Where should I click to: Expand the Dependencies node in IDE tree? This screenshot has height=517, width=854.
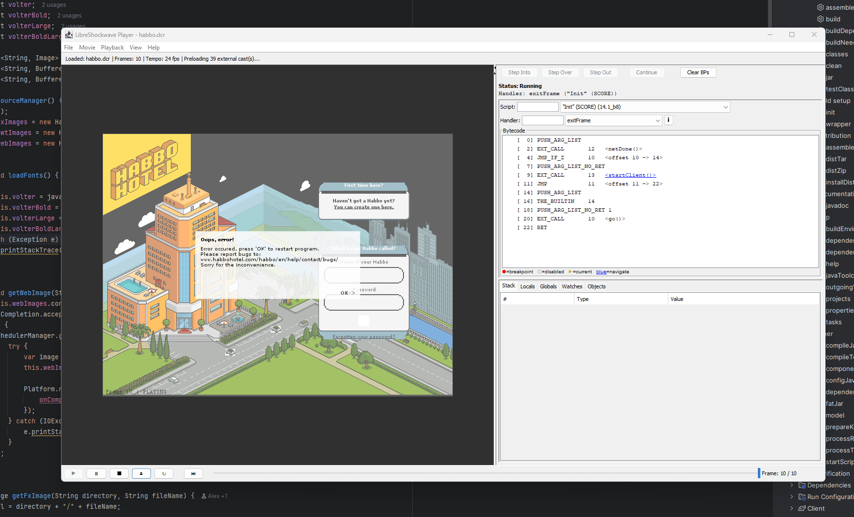coord(792,485)
